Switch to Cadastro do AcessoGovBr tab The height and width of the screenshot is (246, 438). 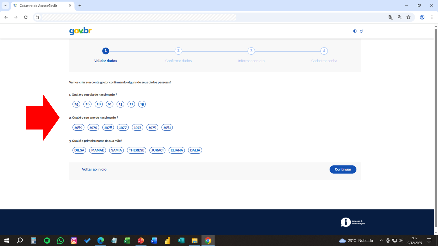pos(39,5)
